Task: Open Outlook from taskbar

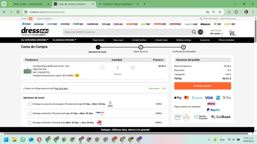Action: point(31,140)
